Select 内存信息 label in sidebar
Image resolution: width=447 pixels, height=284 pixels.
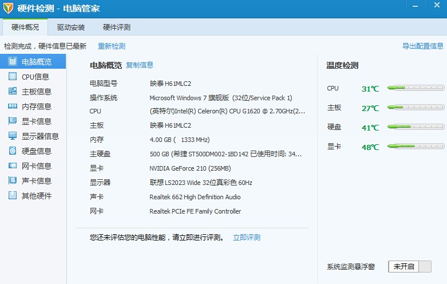pyautogui.click(x=37, y=107)
